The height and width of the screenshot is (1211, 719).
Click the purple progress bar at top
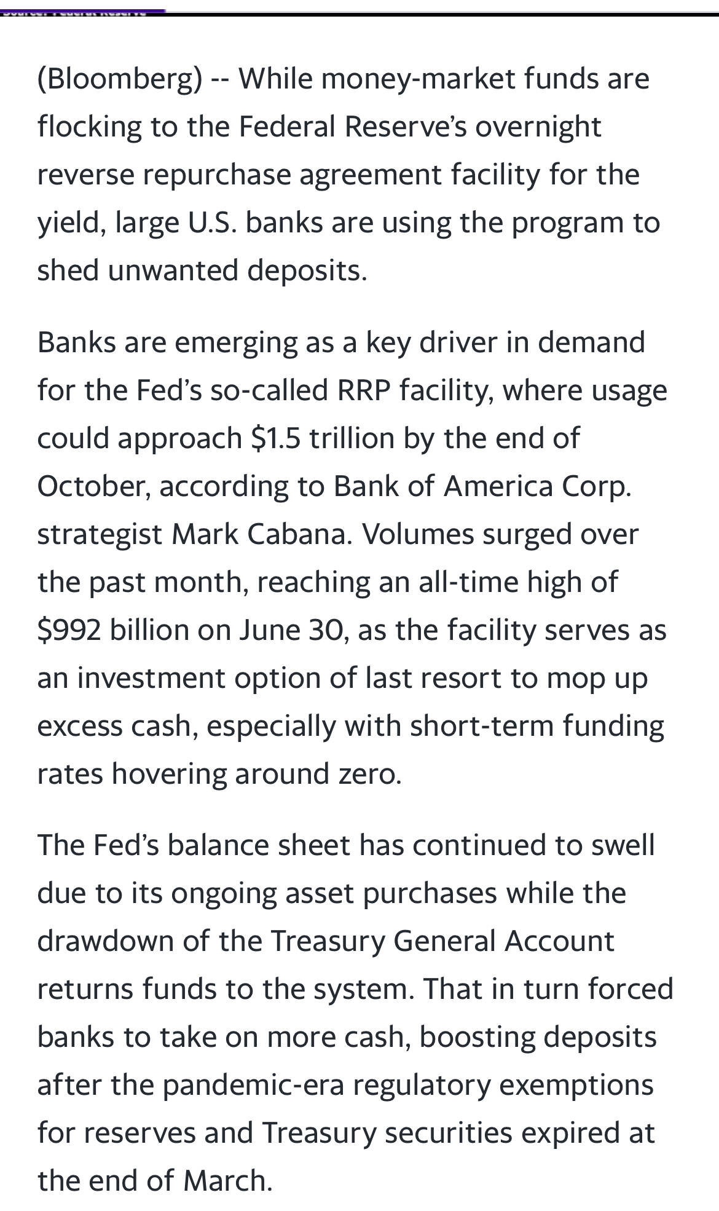tap(83, 11)
